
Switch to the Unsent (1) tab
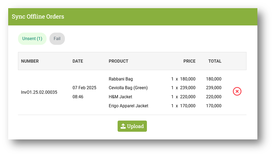(x=32, y=38)
